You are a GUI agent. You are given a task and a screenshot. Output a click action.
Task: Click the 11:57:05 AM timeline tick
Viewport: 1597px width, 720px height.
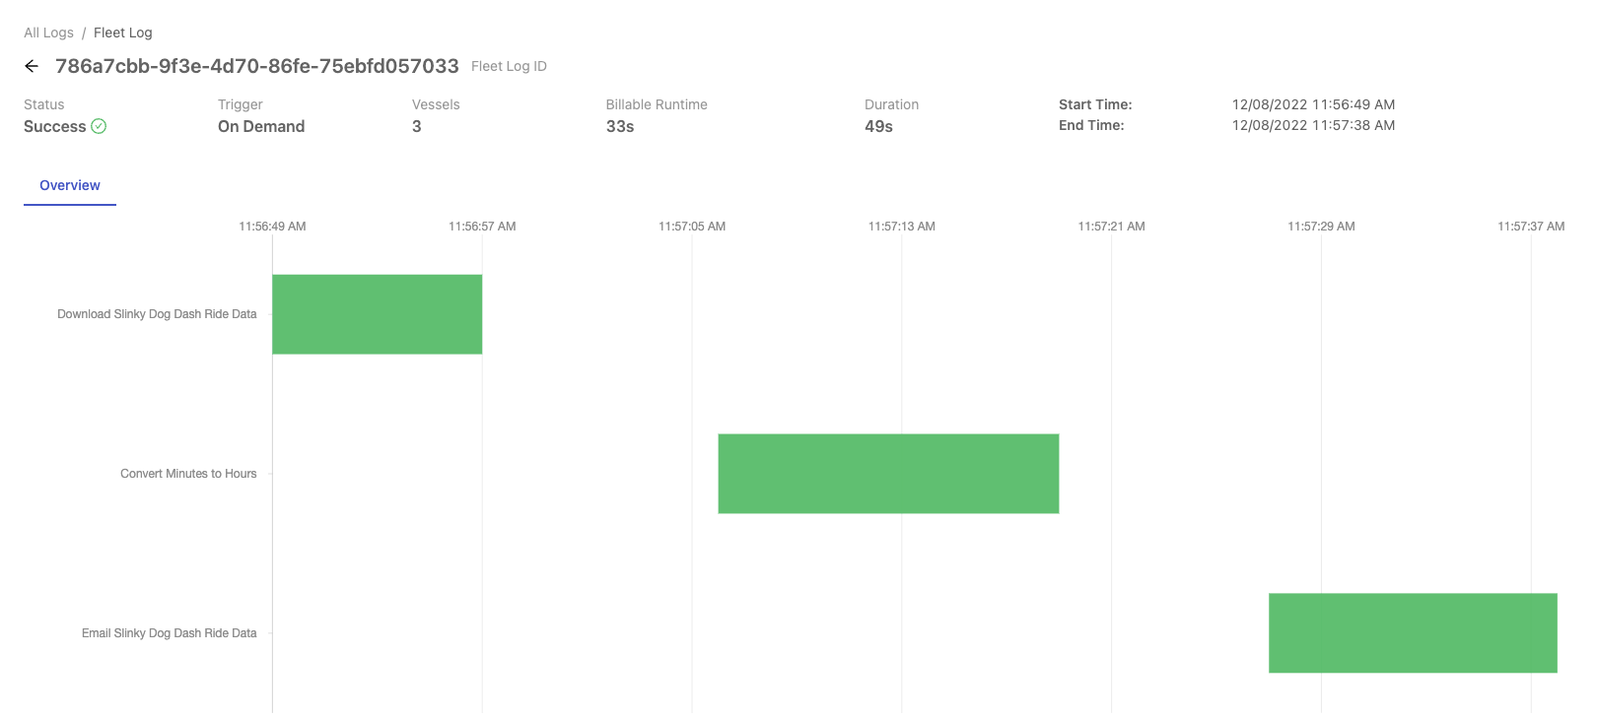(692, 227)
